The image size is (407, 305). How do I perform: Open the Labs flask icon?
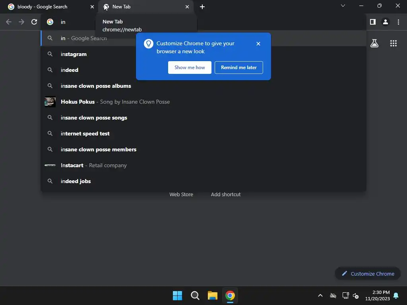click(374, 43)
